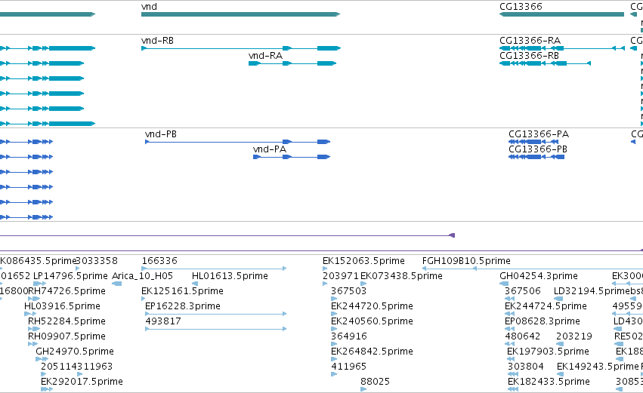Viewport: 643px width, 393px height.
Task: Click the vnd-RB label
Action: (157, 41)
